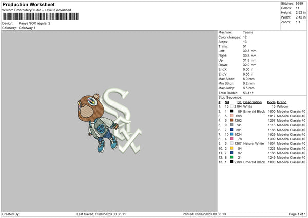The height and width of the screenshot is (218, 308).
Task: Click the 'White' description in row 1
Action: pyautogui.click(x=248, y=106)
